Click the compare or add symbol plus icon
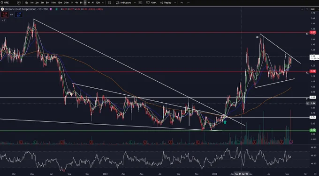 [19, 3]
